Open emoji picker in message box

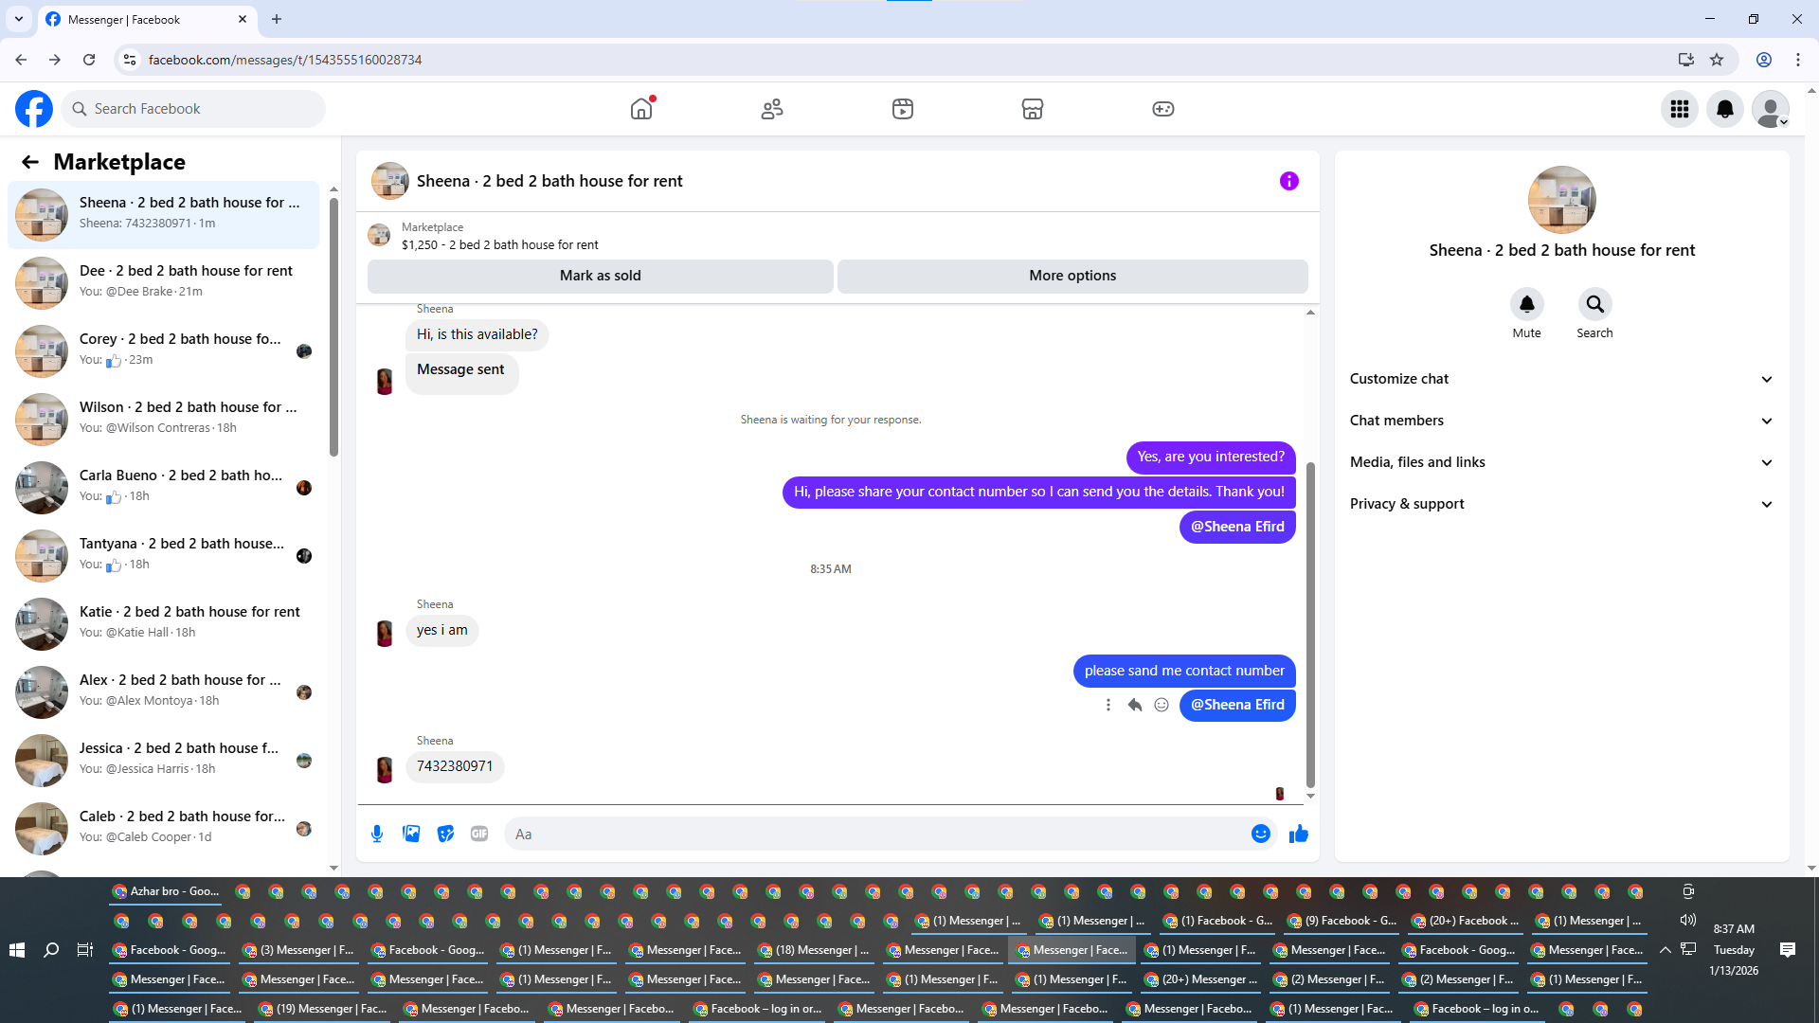click(1260, 834)
